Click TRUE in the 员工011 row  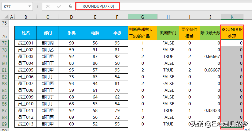point(168,110)
